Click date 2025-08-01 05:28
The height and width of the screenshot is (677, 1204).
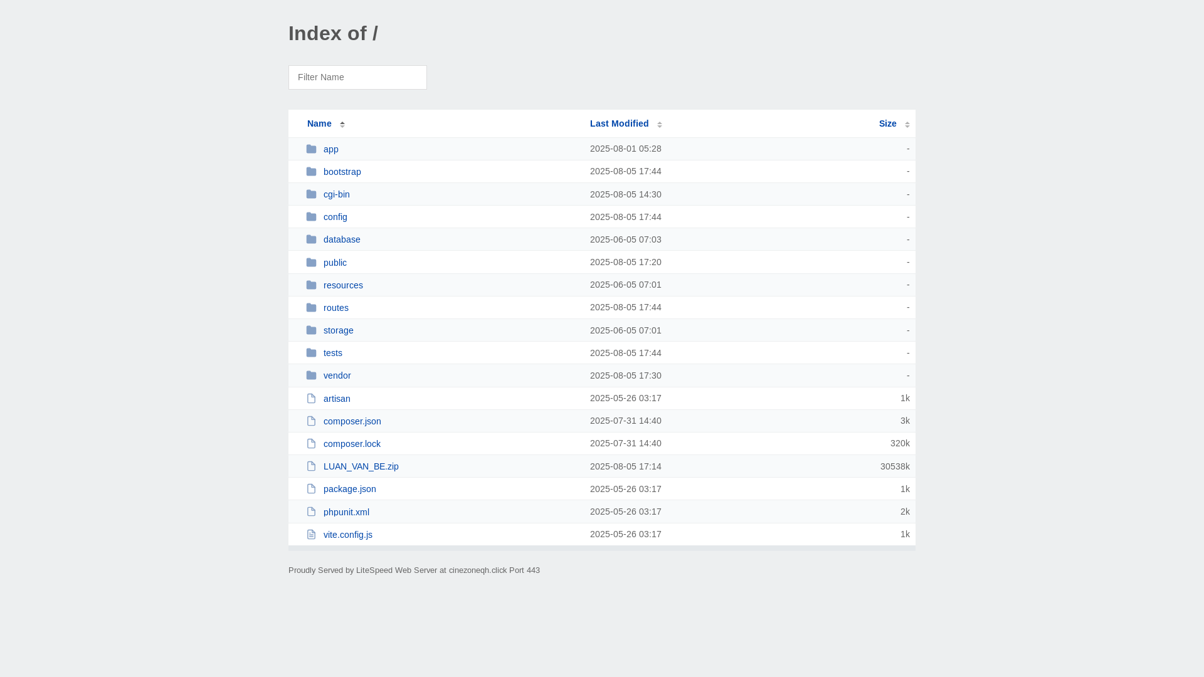click(626, 149)
